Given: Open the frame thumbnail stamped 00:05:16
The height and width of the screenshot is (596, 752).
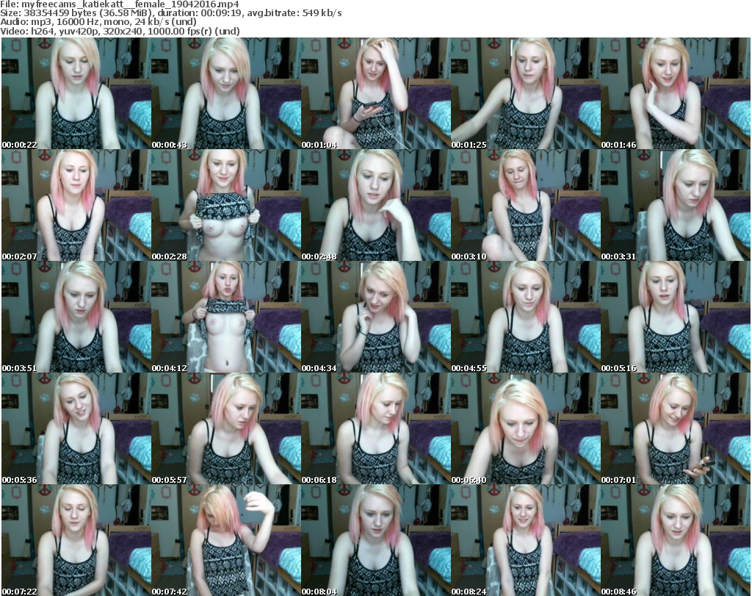Looking at the screenshot, I should pos(676,317).
